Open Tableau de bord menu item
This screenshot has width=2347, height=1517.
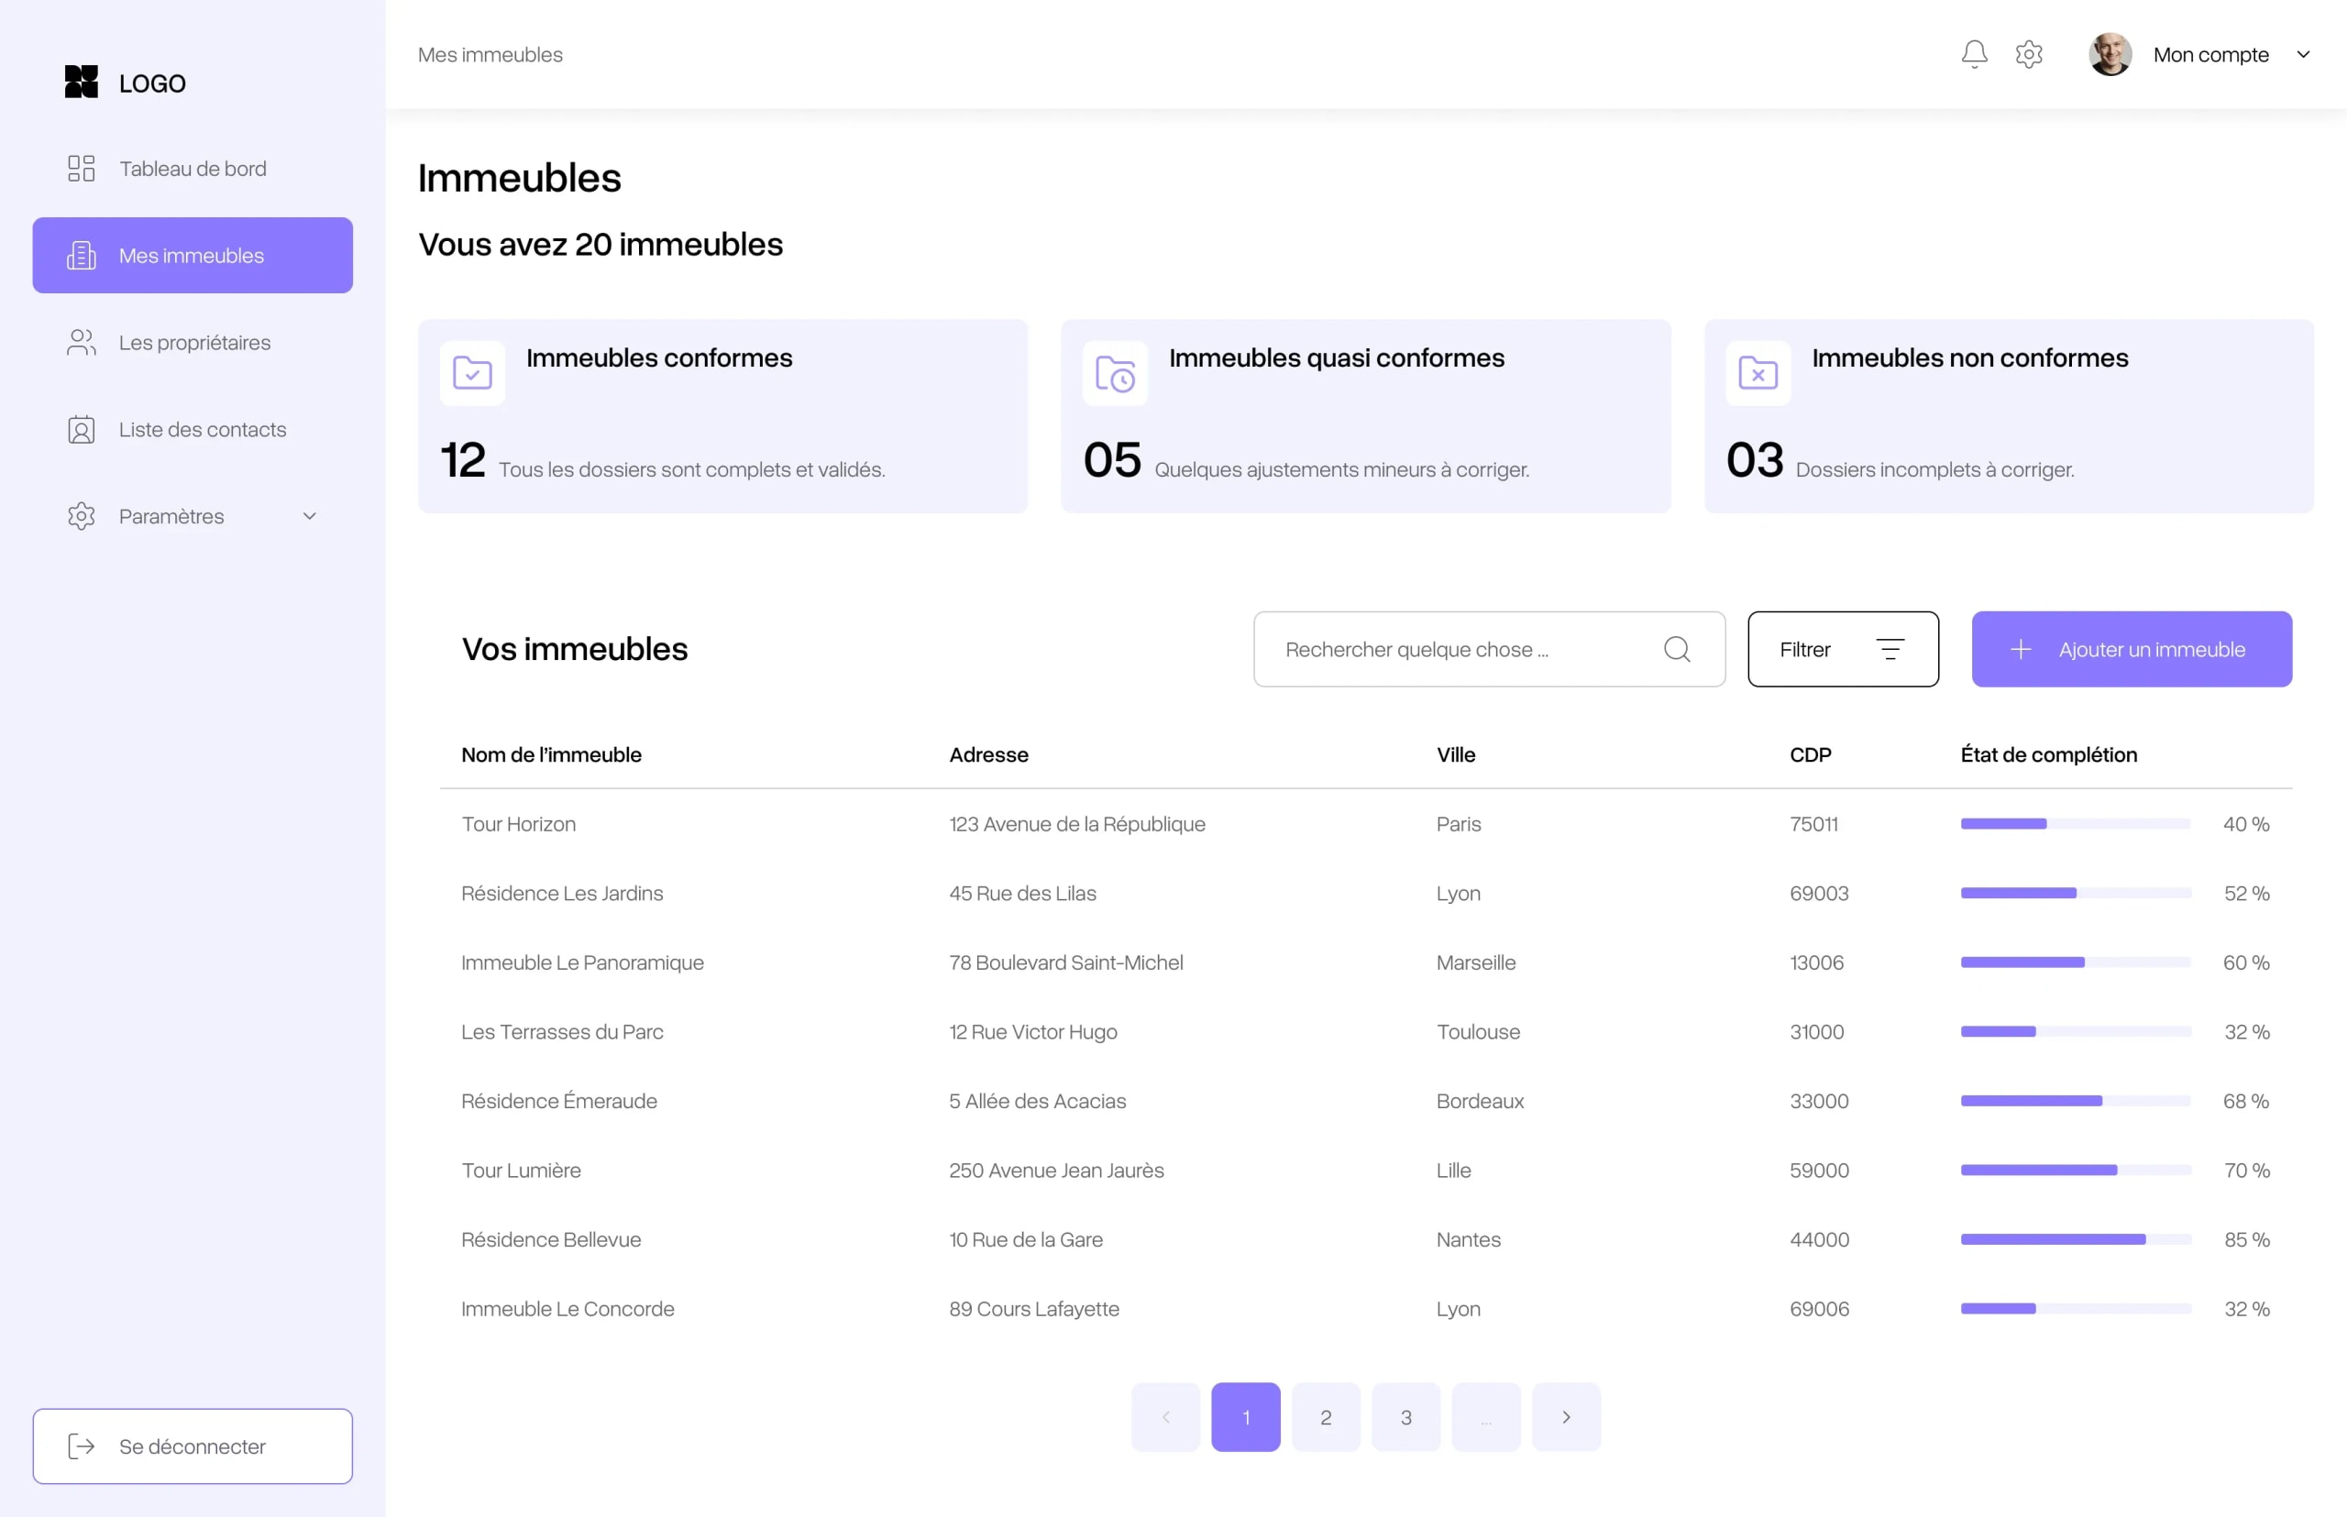(x=193, y=169)
